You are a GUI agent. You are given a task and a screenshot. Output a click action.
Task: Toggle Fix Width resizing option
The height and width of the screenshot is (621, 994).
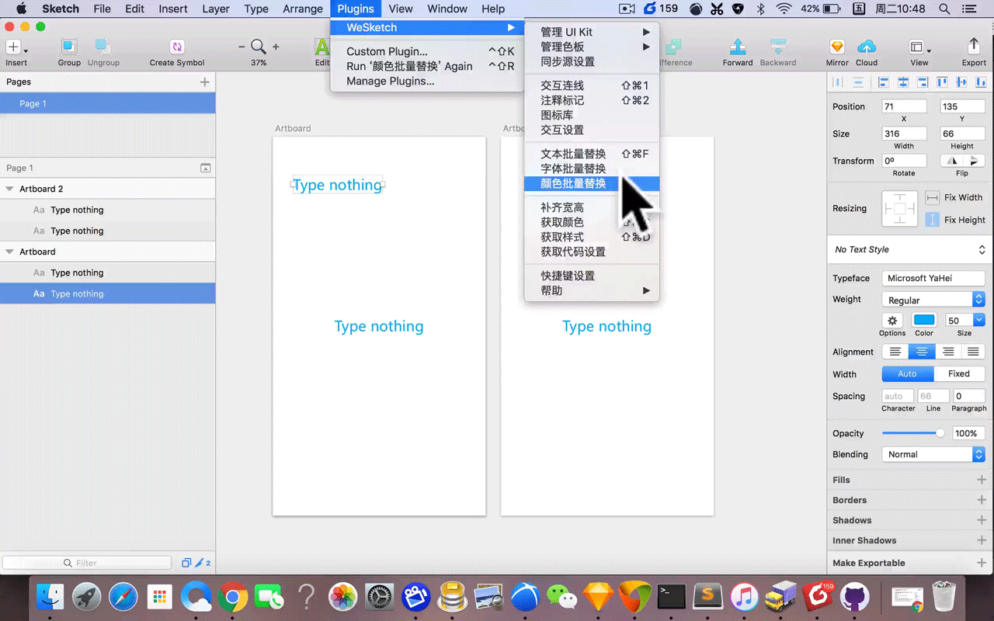click(x=932, y=197)
